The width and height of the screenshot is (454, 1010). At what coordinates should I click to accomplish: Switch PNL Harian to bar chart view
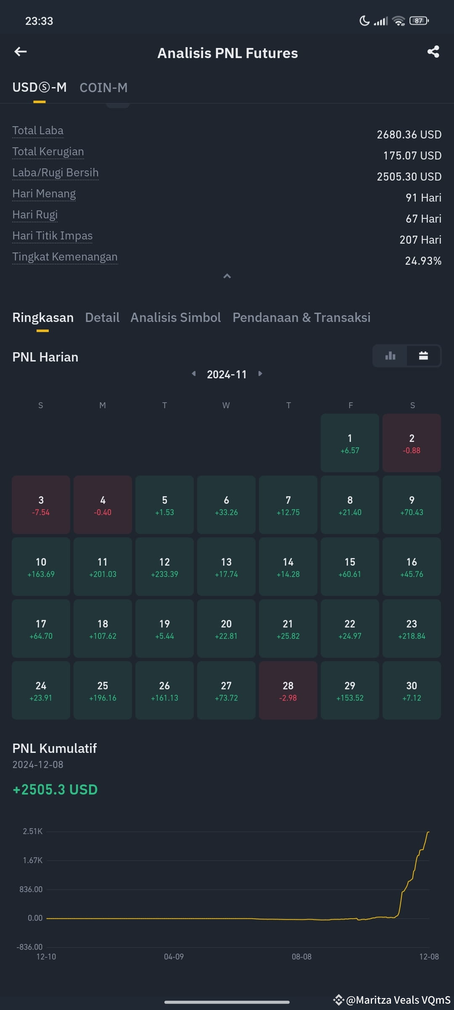pos(390,356)
